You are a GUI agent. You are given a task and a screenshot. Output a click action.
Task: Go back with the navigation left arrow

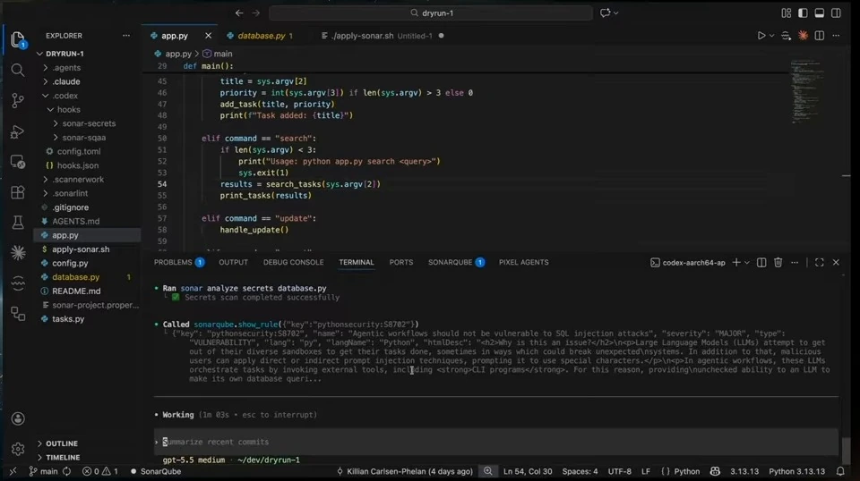pyautogui.click(x=239, y=13)
